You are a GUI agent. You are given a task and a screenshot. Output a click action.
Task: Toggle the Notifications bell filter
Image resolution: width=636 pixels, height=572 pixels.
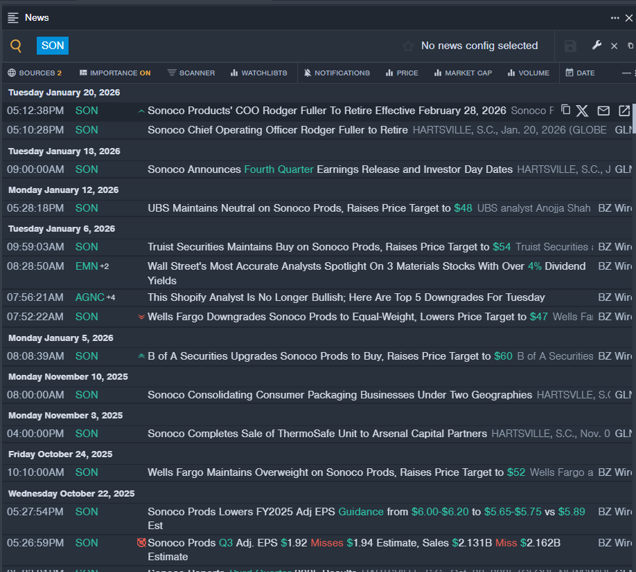(337, 73)
